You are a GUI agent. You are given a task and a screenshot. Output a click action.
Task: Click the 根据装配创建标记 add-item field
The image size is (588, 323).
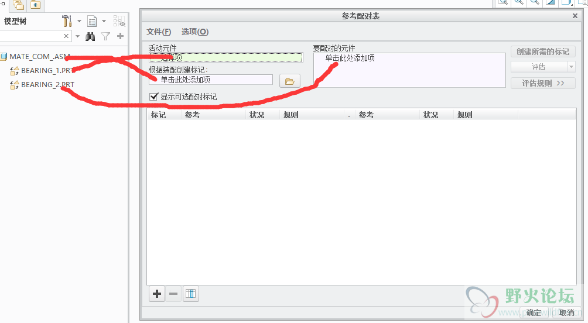point(211,80)
